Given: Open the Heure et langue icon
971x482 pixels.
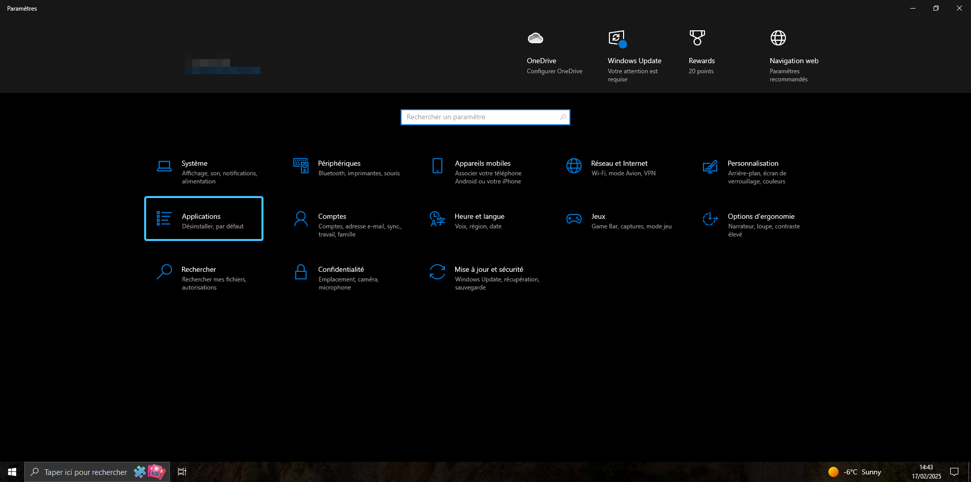Looking at the screenshot, I should 437,219.
